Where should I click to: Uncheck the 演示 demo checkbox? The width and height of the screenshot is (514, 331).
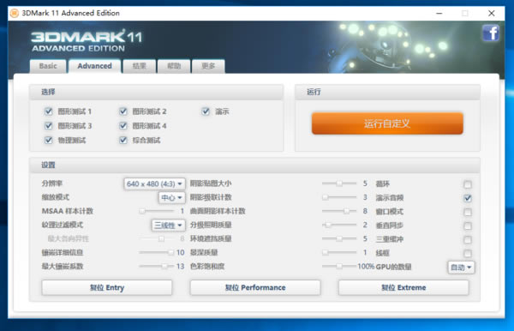(206, 111)
